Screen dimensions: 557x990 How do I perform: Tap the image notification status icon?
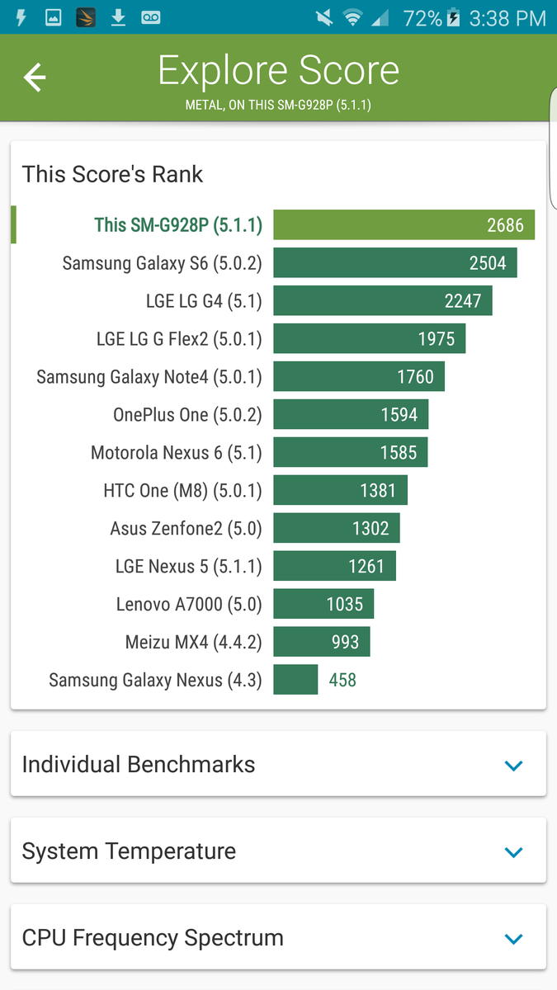(x=53, y=17)
